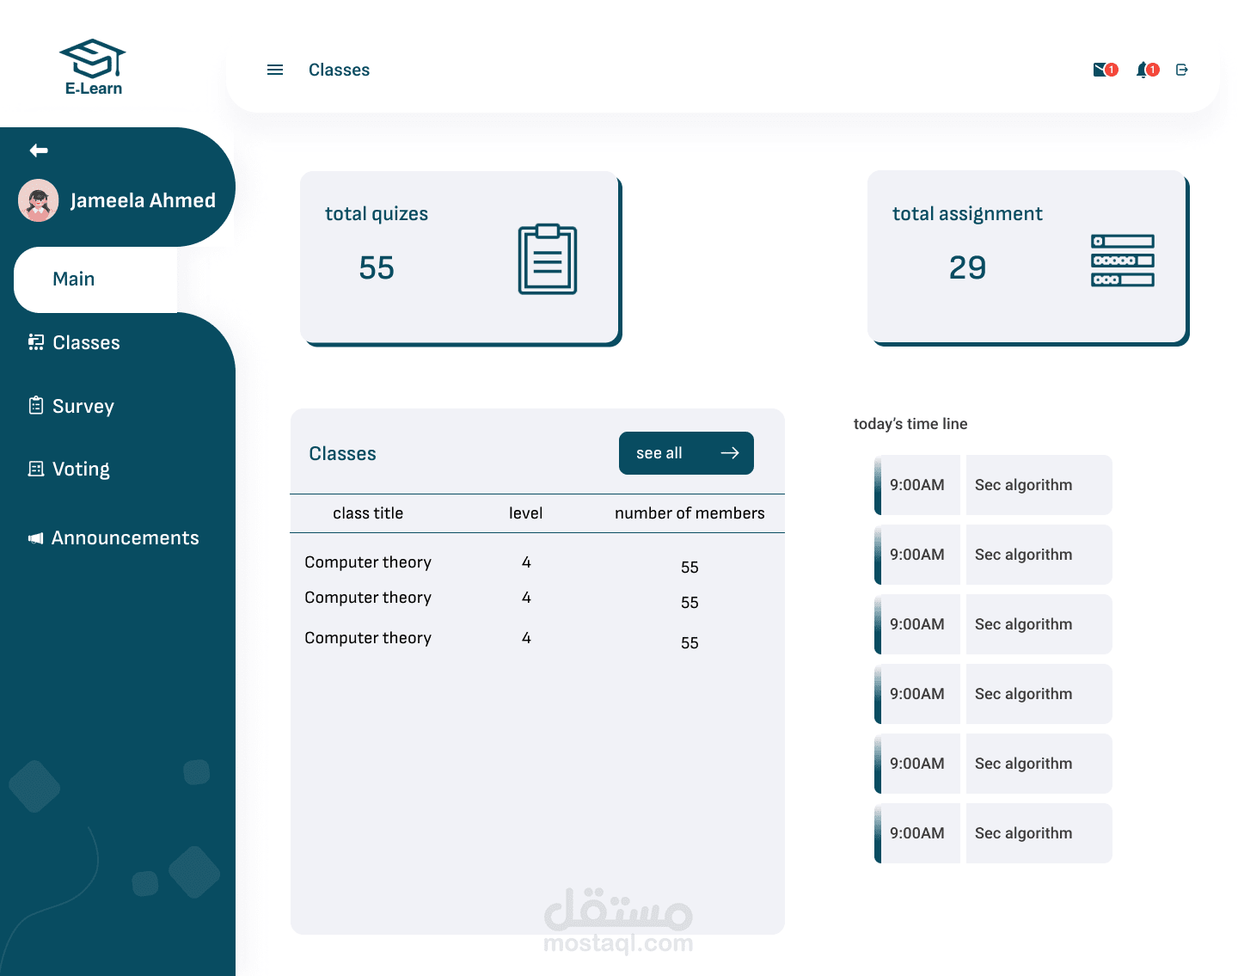The image size is (1238, 976).
Task: Click the class title column header
Action: click(368, 513)
